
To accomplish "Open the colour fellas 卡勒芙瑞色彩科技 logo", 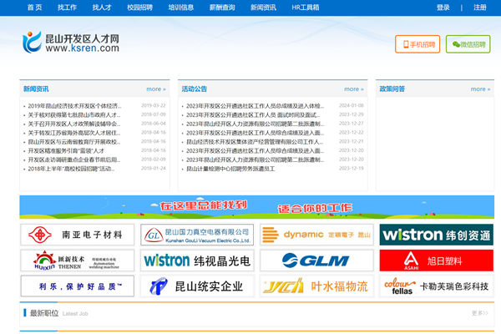I will click(x=437, y=286).
